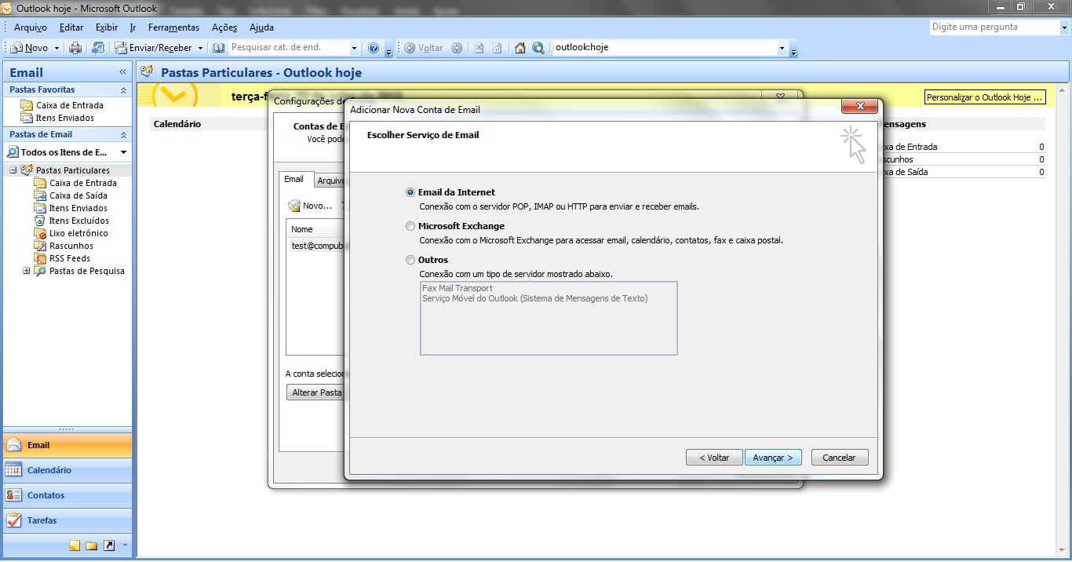This screenshot has width=1072, height=562.
Task: Click the Digite uma pergunta help field
Action: tap(994, 27)
